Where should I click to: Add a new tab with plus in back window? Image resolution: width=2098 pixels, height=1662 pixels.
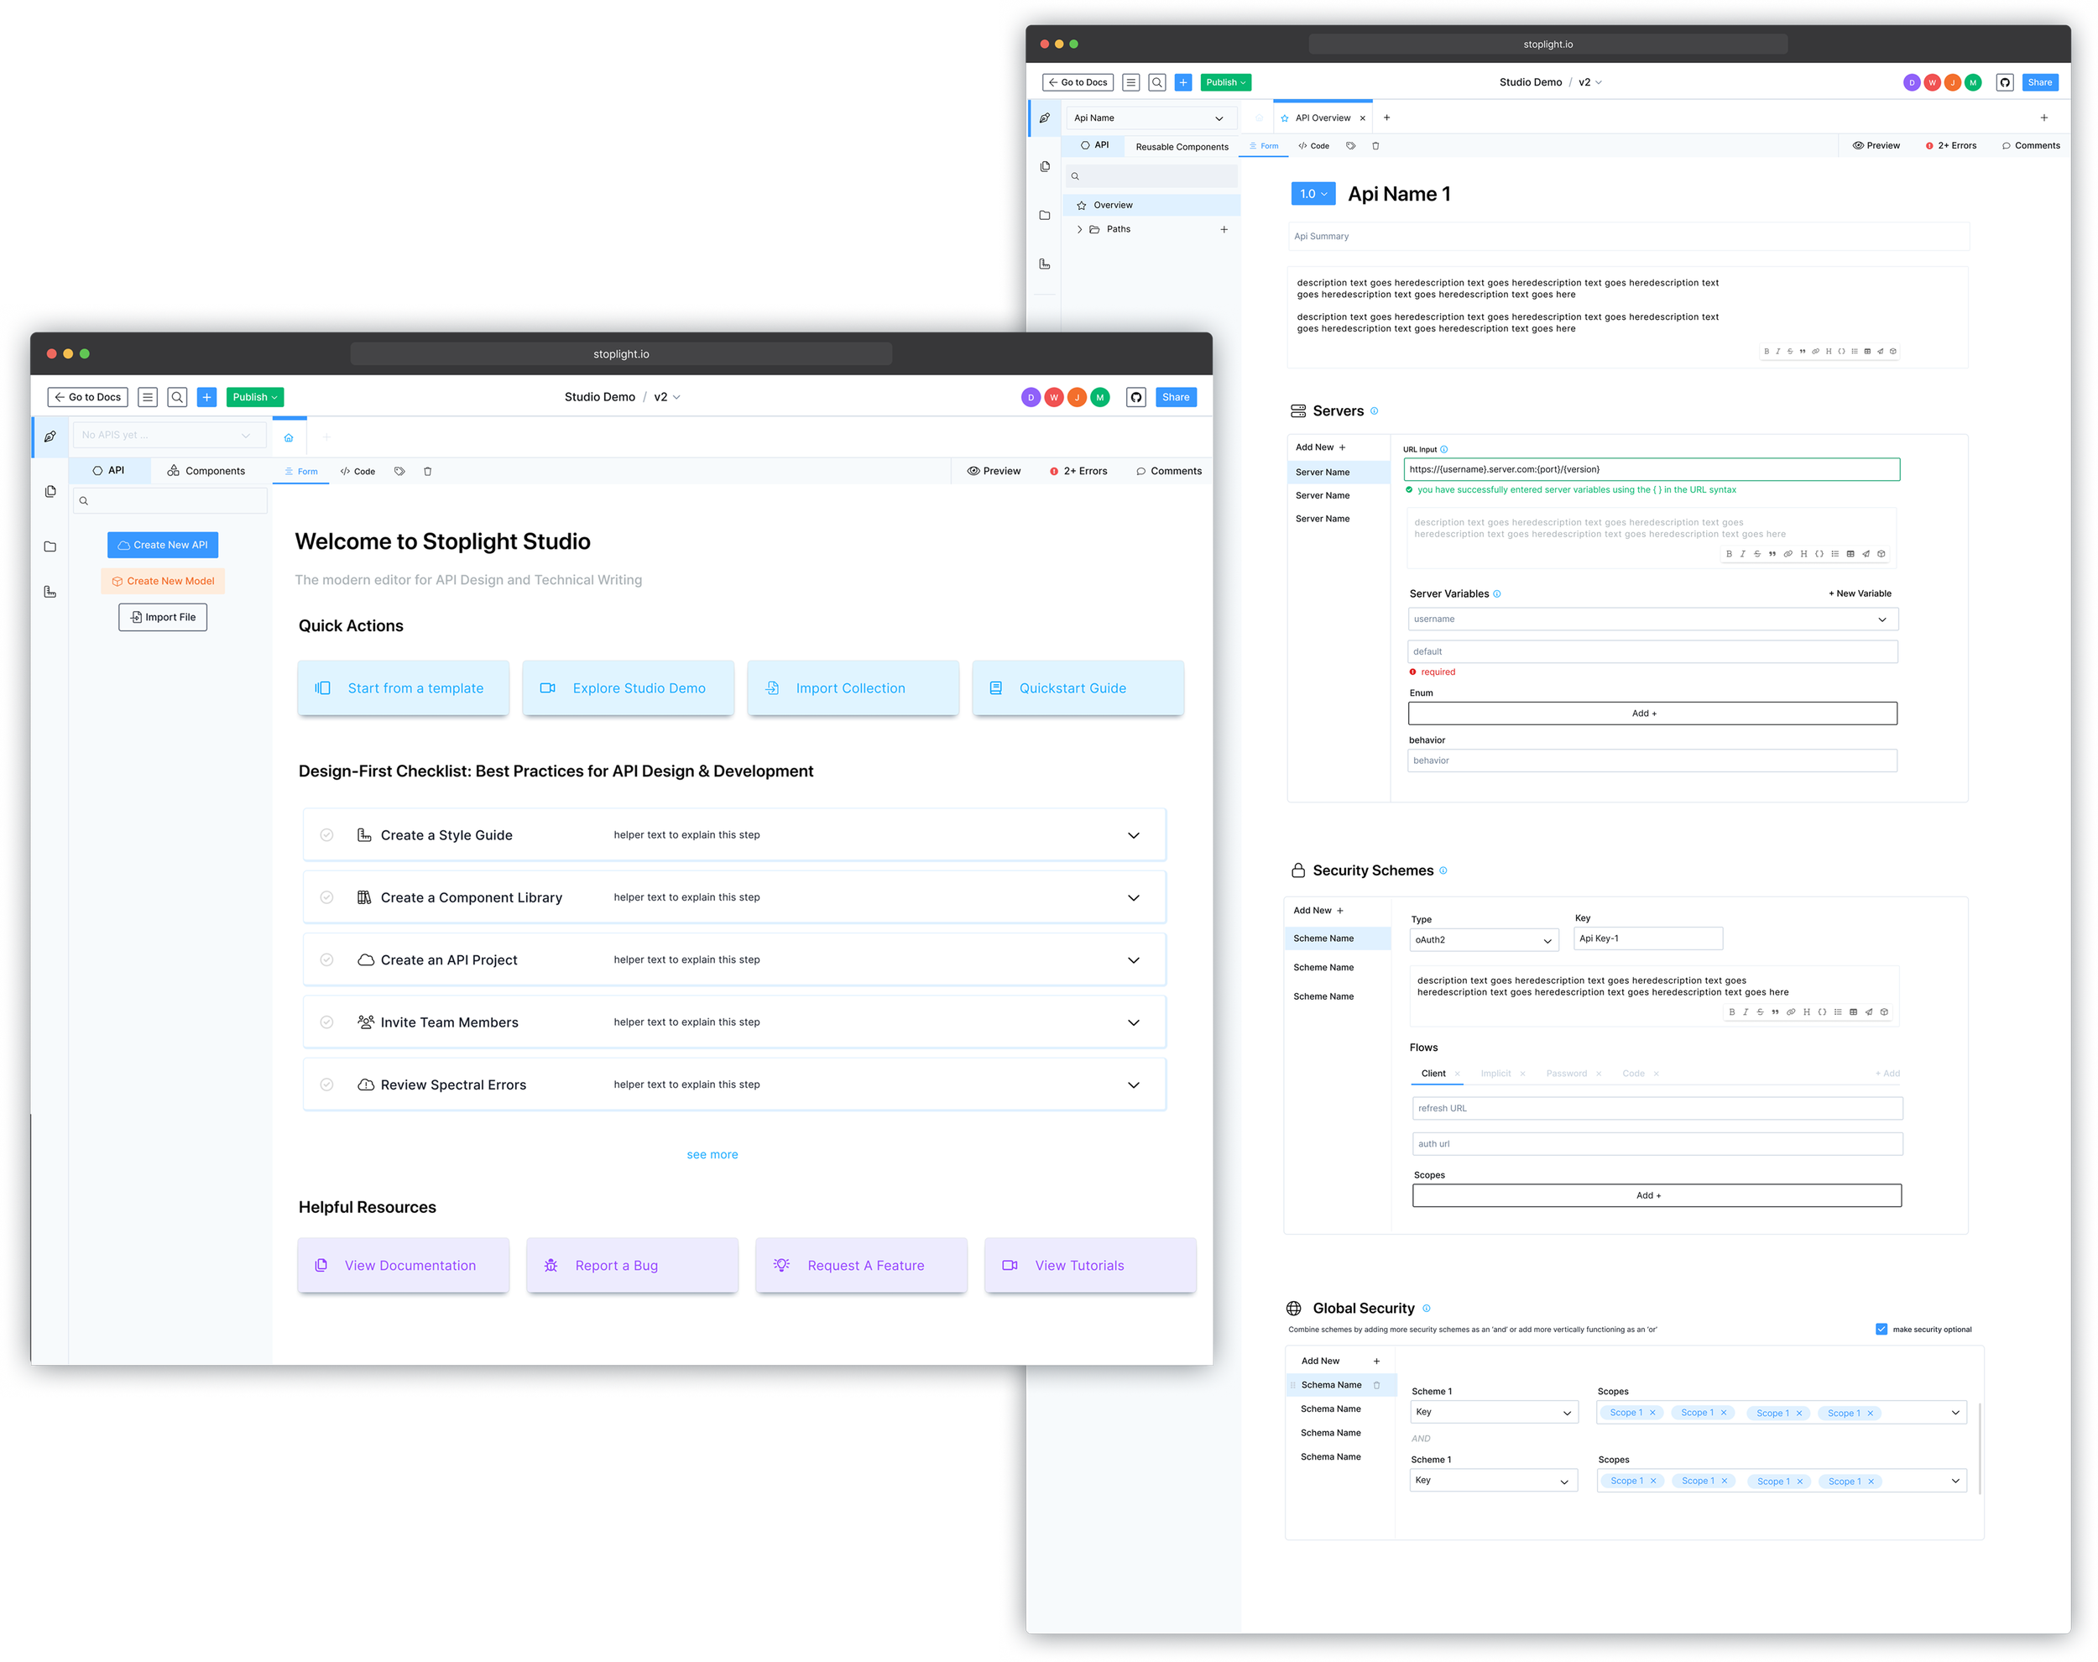pyautogui.click(x=1387, y=118)
